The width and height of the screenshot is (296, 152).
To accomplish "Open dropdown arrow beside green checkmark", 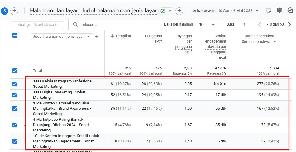I will (x=170, y=11).
